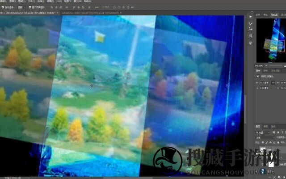
Task: Switch to the Swatches tab beside Navigator
Action: 265,15
